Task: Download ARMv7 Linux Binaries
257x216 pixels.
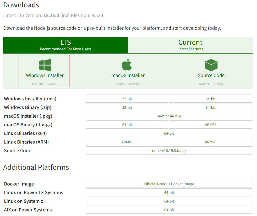Action: (127, 142)
